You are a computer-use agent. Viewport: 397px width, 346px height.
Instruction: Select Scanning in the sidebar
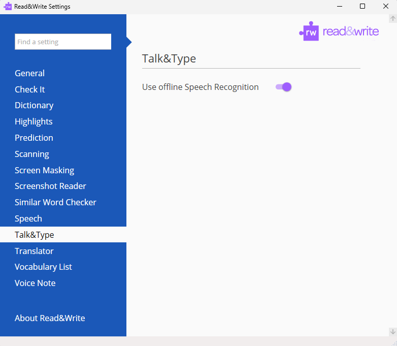tap(32, 154)
